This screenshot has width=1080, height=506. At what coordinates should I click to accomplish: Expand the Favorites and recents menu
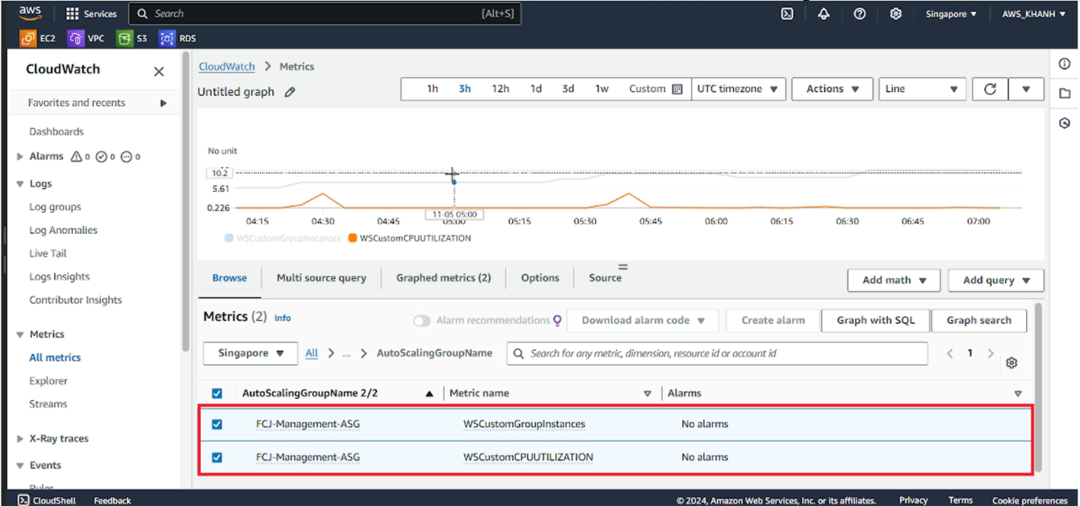(163, 103)
